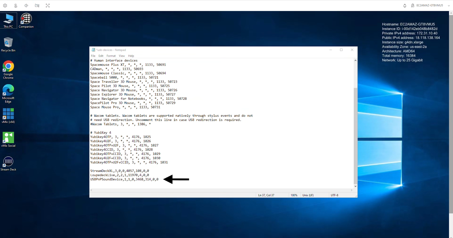The width and height of the screenshot is (453, 238).
Task: Click the 'Space Navigator 3D Mouse' line
Action: [134, 90]
